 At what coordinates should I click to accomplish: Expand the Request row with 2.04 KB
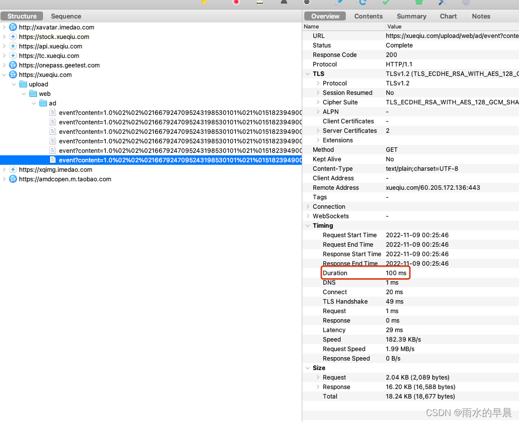318,377
